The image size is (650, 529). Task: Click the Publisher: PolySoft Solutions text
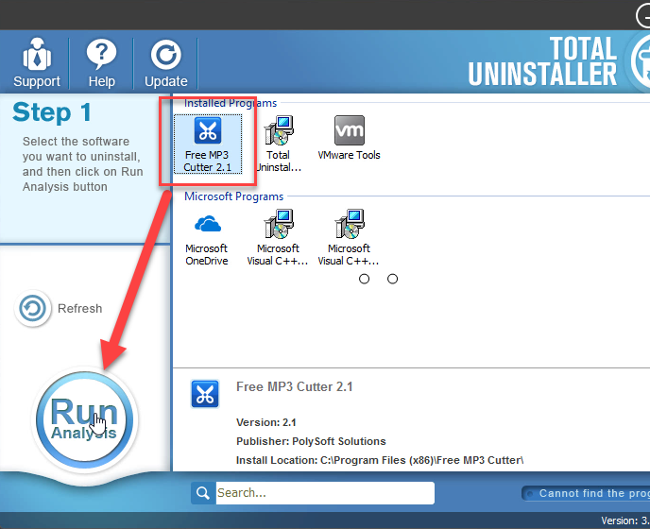311,441
